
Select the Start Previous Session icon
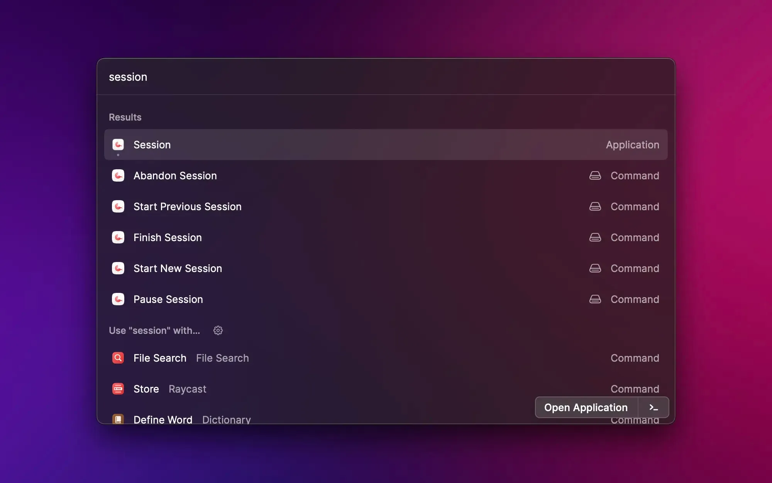pyautogui.click(x=118, y=206)
